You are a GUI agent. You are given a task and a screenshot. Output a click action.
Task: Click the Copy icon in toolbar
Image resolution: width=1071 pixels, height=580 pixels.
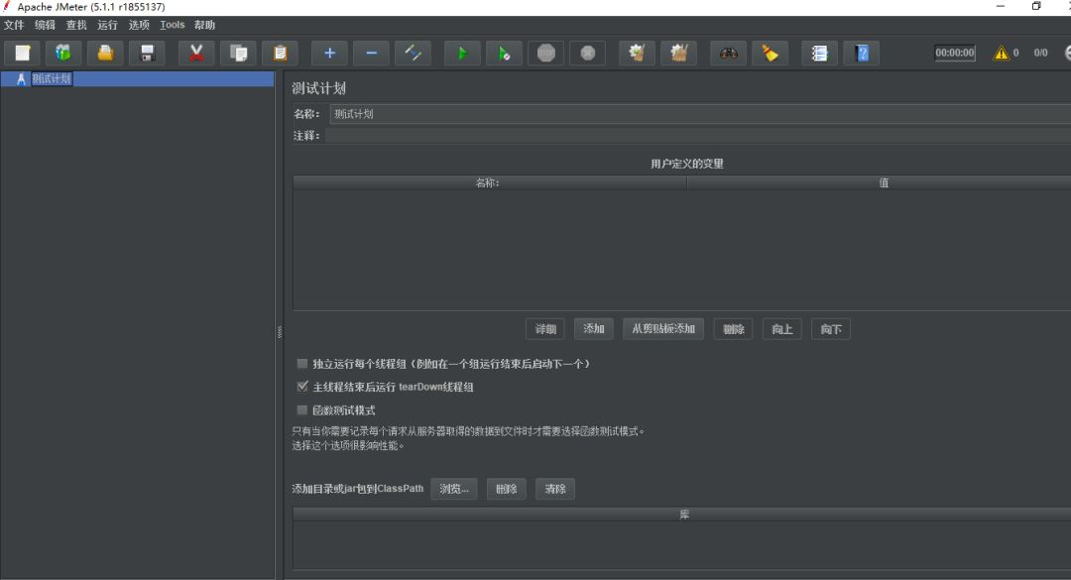coord(238,54)
